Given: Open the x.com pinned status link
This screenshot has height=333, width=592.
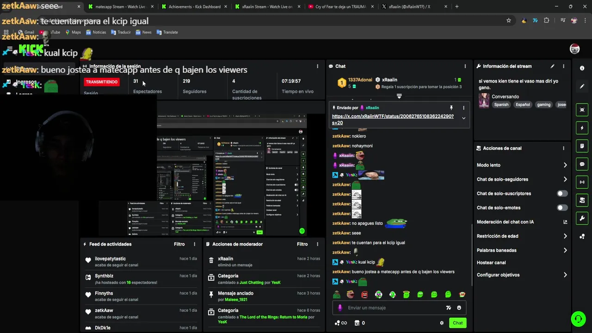Looking at the screenshot, I should point(393,119).
